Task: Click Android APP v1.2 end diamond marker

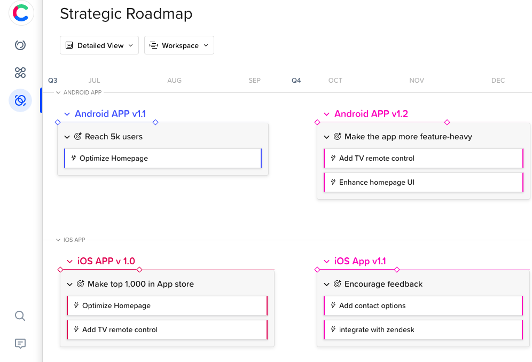Action: point(447,122)
